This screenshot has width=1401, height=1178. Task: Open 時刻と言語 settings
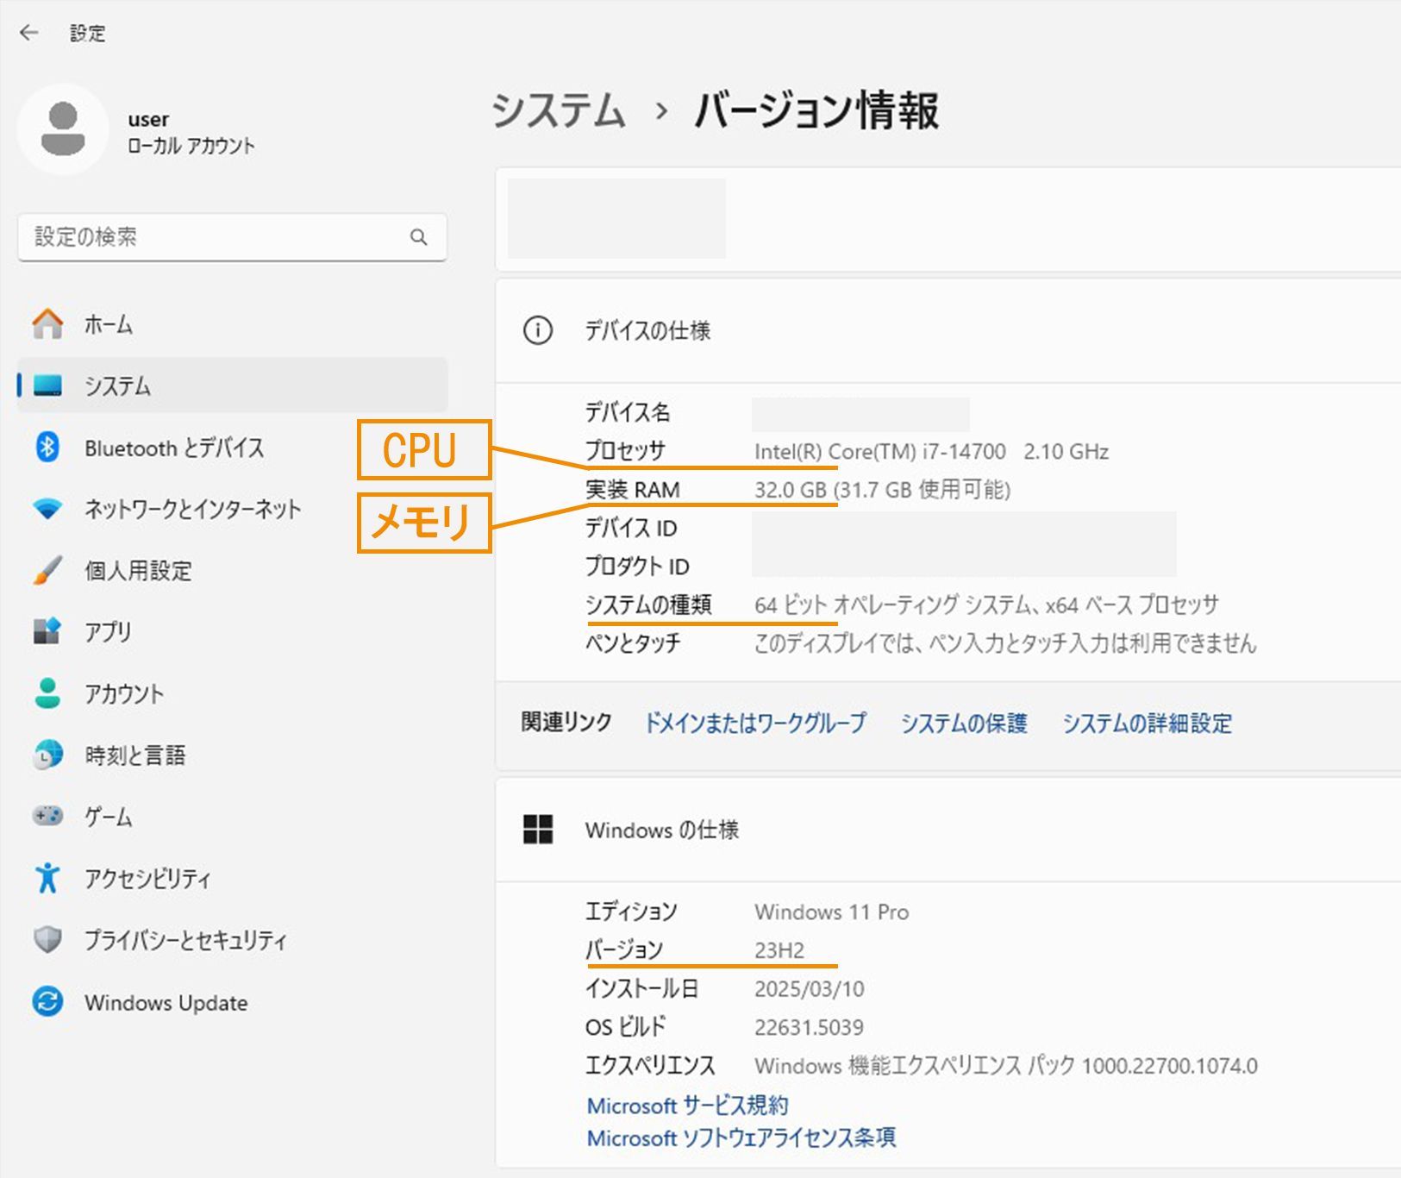tap(232, 755)
